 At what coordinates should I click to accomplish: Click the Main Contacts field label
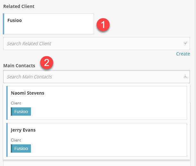[19, 66]
